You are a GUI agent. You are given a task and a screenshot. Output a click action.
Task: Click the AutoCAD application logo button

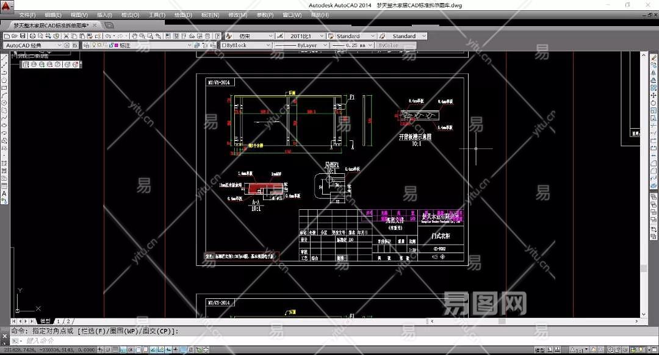point(7,5)
